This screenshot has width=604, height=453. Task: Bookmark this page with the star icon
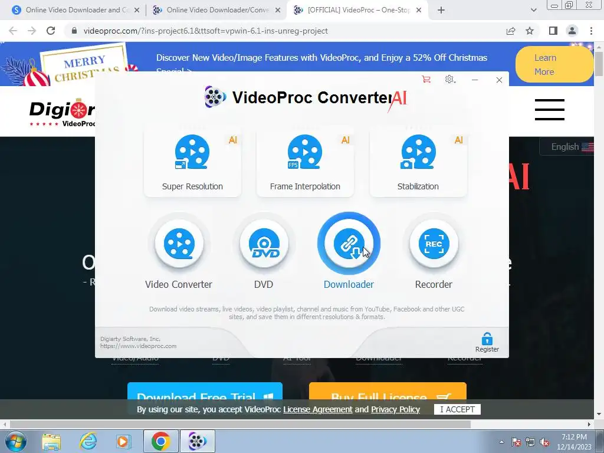530,31
